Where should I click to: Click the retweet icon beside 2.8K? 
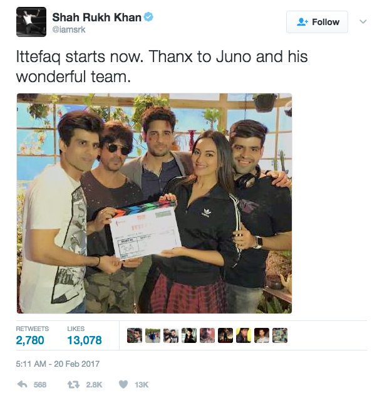click(73, 384)
